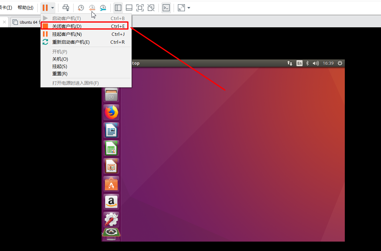This screenshot has width=381, height=251.
Task: Select 打开电源时进入固件(F) entry
Action: [x=86, y=83]
